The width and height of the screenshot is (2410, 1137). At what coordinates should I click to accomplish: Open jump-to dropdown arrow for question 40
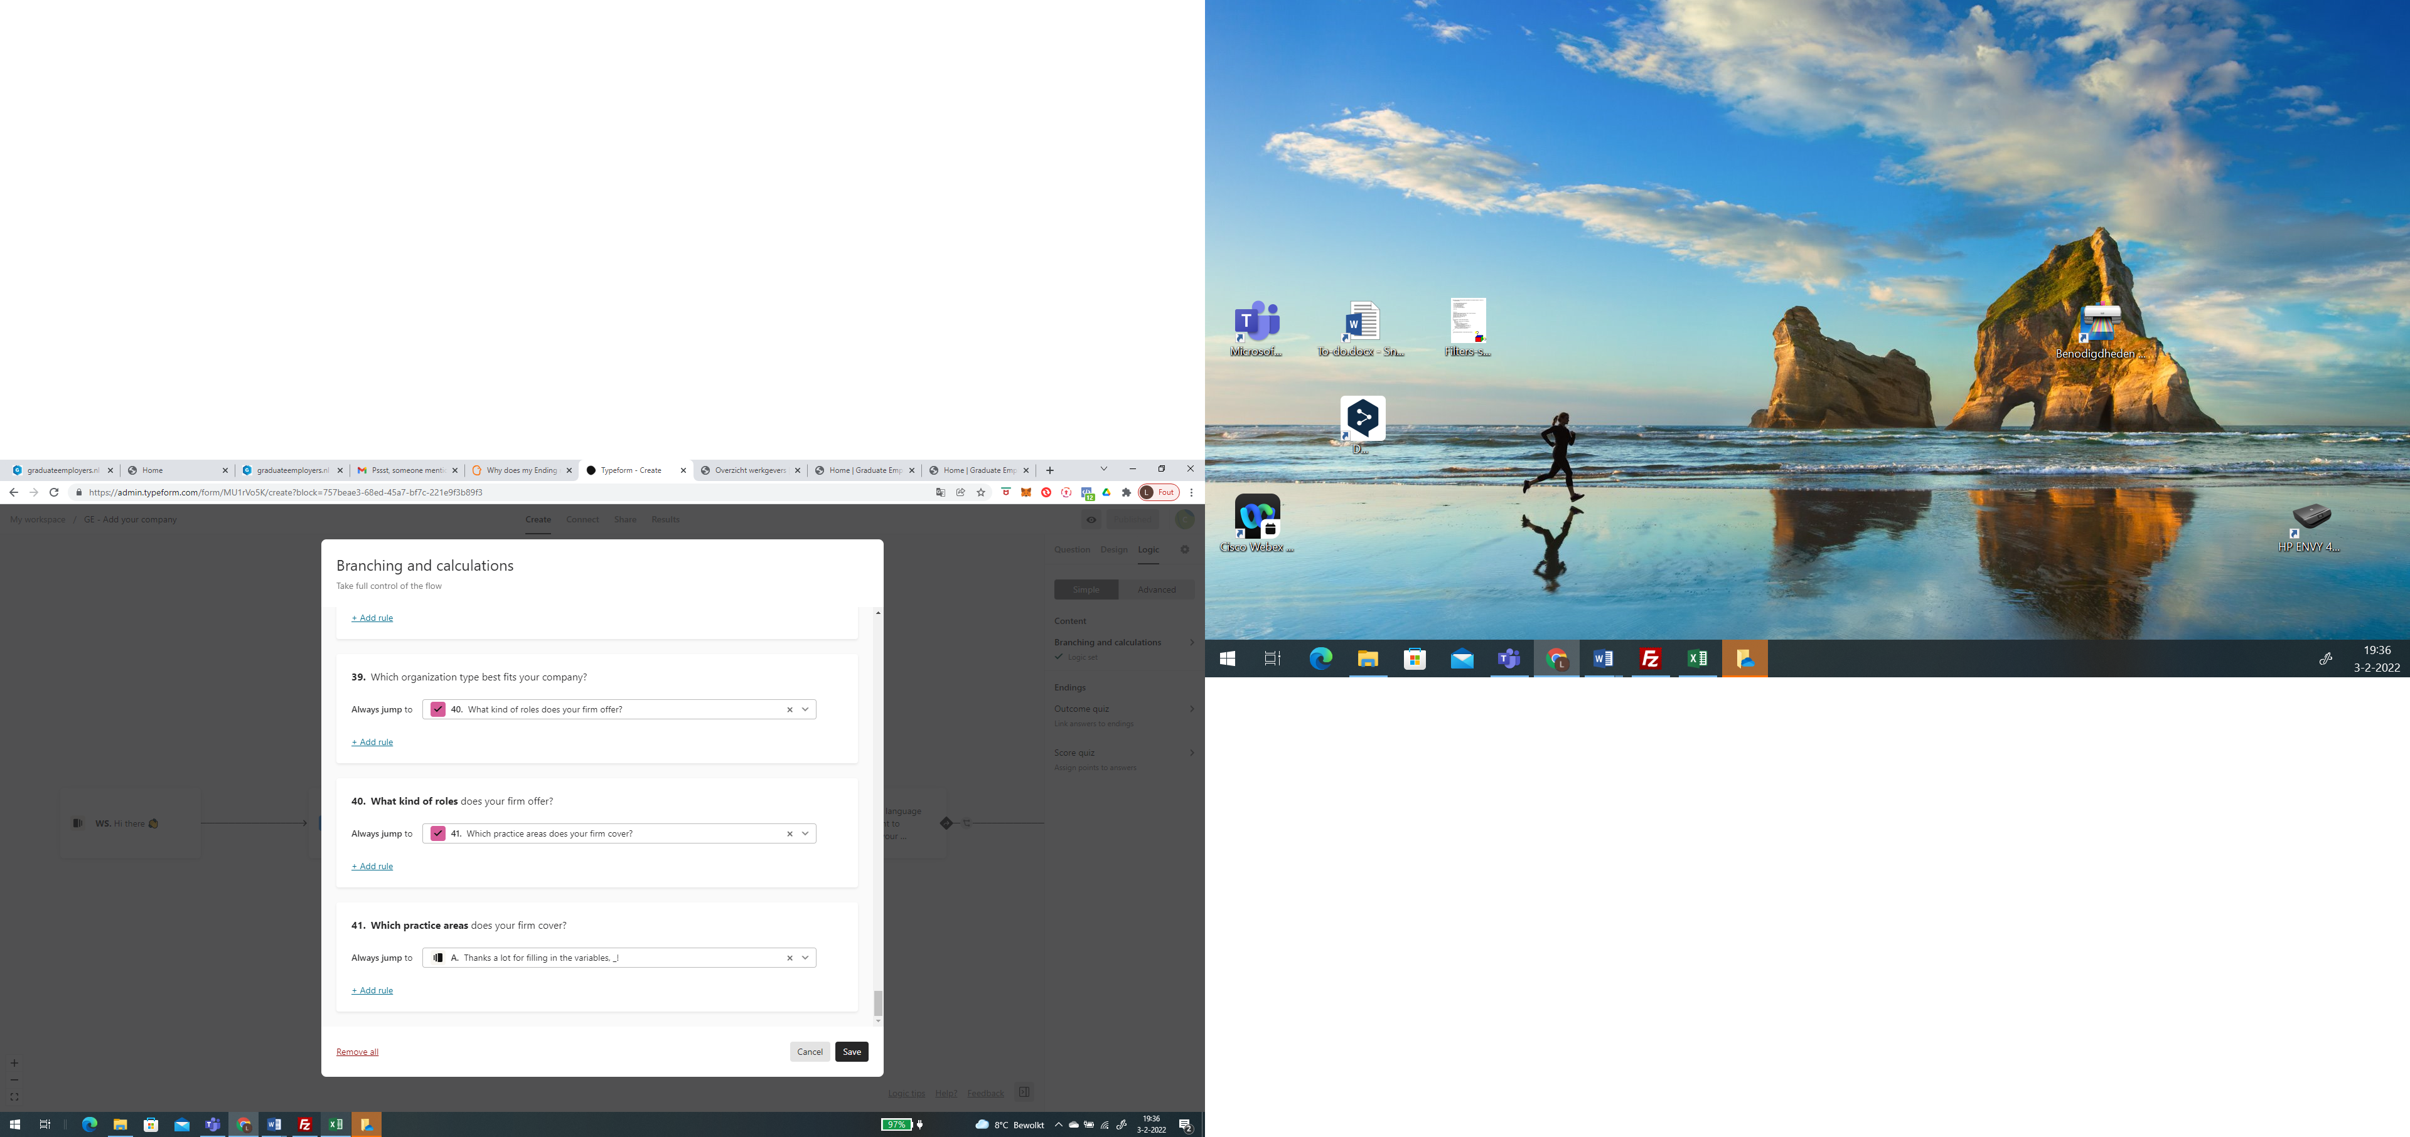pos(805,834)
